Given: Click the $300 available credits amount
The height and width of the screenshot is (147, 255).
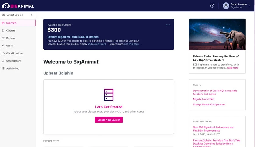Looking at the screenshot, I should point(54,30).
